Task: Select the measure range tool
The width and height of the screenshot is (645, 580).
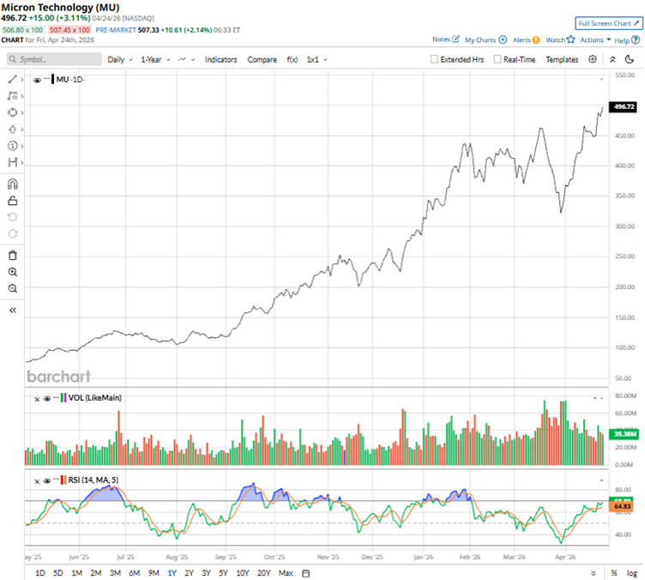Action: pyautogui.click(x=12, y=162)
